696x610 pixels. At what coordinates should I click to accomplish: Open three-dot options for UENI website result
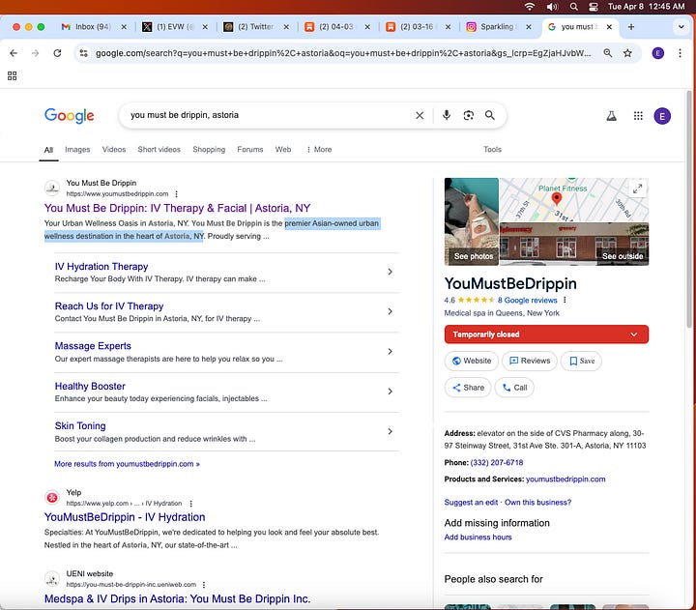204,585
